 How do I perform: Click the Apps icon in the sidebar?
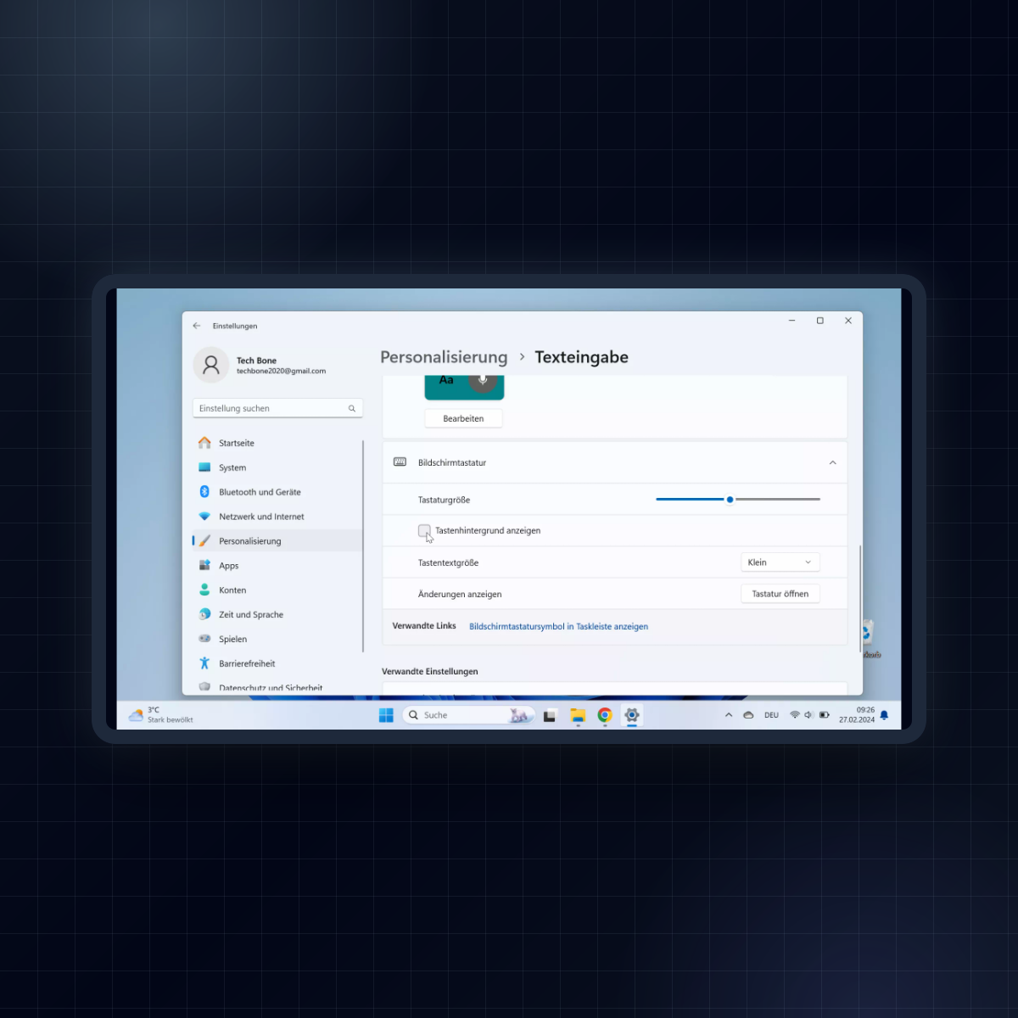(x=204, y=565)
